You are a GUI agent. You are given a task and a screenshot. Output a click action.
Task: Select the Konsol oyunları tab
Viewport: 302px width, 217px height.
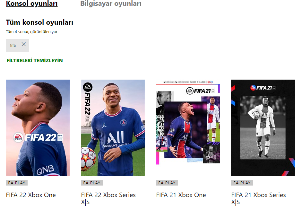[x=32, y=4]
